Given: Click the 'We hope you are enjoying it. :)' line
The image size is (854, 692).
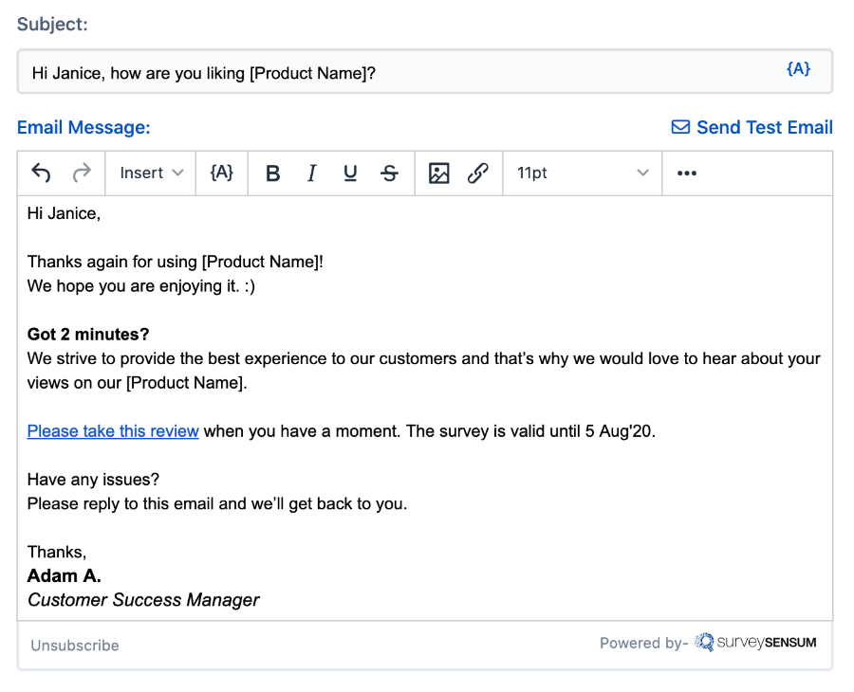Looking at the screenshot, I should (x=141, y=286).
